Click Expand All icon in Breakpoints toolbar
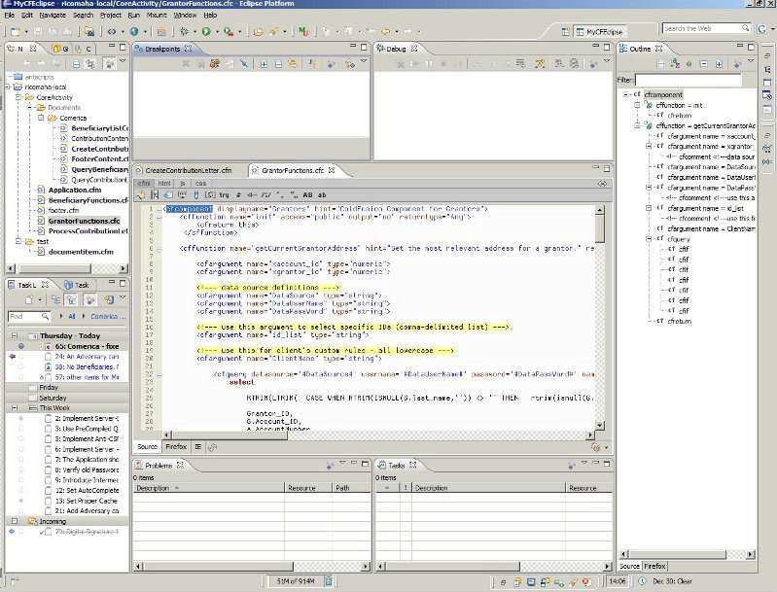This screenshot has height=592, width=777. click(x=264, y=64)
